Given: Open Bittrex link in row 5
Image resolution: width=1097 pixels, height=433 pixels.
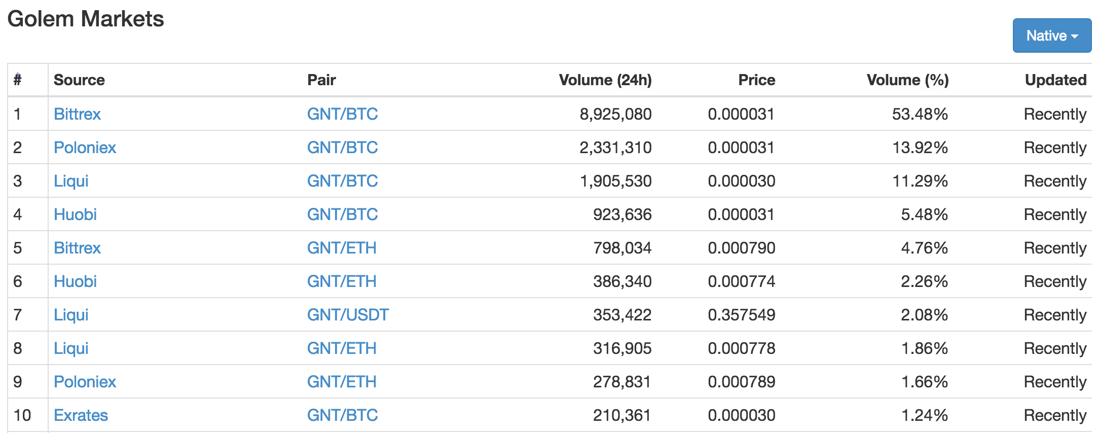Looking at the screenshot, I should pos(77,247).
